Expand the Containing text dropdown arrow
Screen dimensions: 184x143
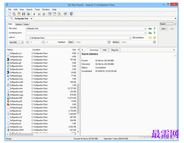[x=145, y=33]
